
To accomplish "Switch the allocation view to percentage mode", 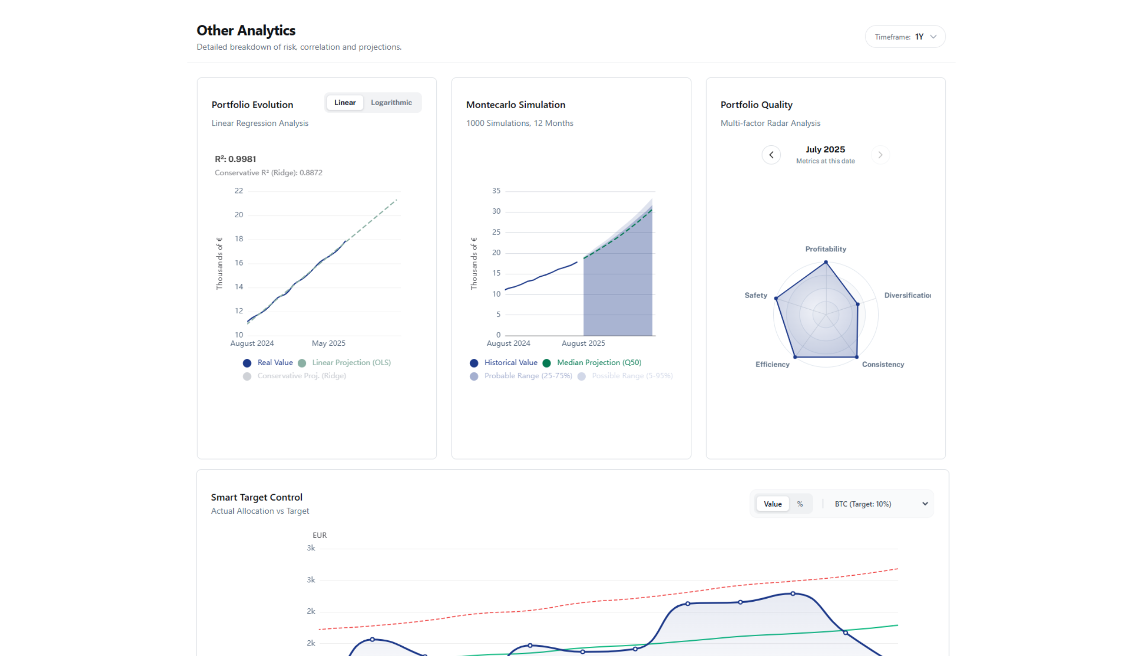I will point(800,504).
